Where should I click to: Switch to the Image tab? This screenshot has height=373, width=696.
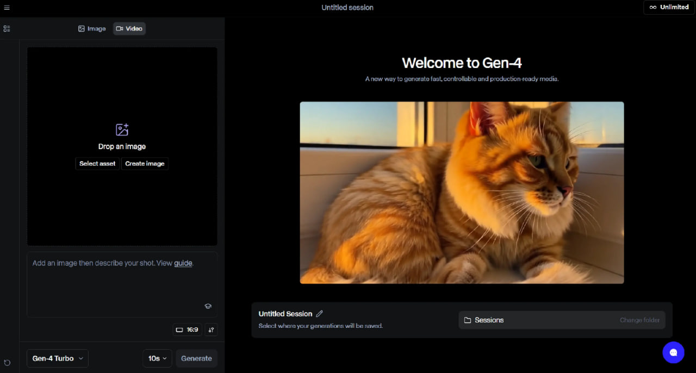click(92, 28)
